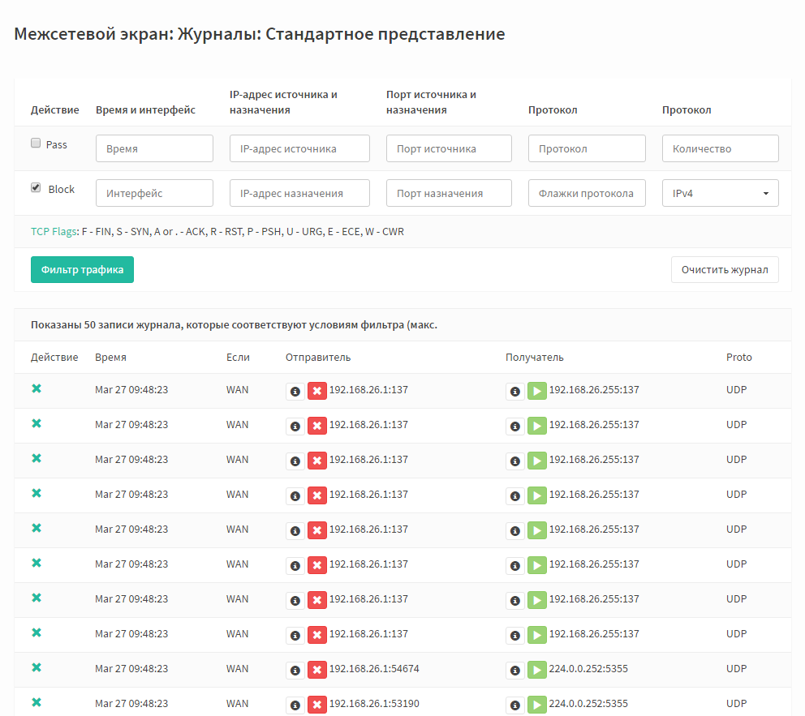
Task: Click info icon for first row sender 192.168.26.1:137
Action: (x=295, y=392)
